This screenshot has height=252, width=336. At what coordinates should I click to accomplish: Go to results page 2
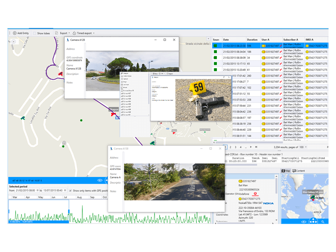coord(230,147)
